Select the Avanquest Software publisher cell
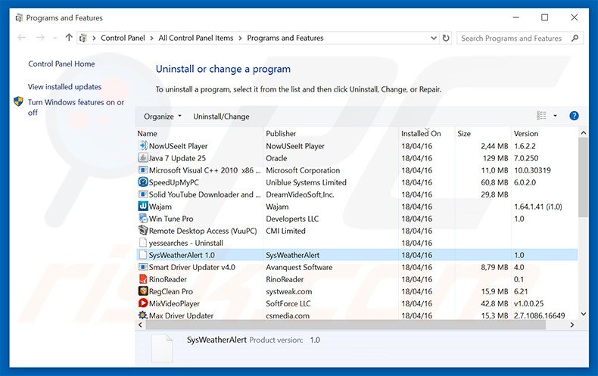Image resolution: width=598 pixels, height=376 pixels. (299, 267)
